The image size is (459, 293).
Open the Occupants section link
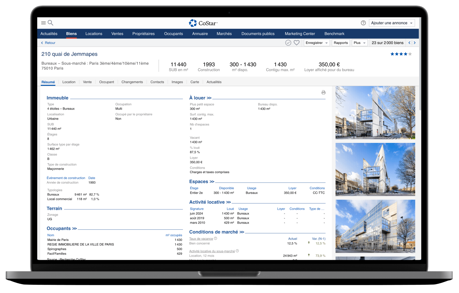[62, 228]
